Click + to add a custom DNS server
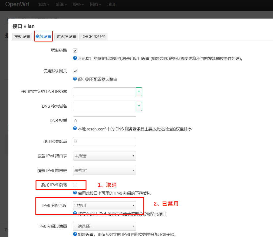Viewport: 273px width, 237px height. point(139,92)
